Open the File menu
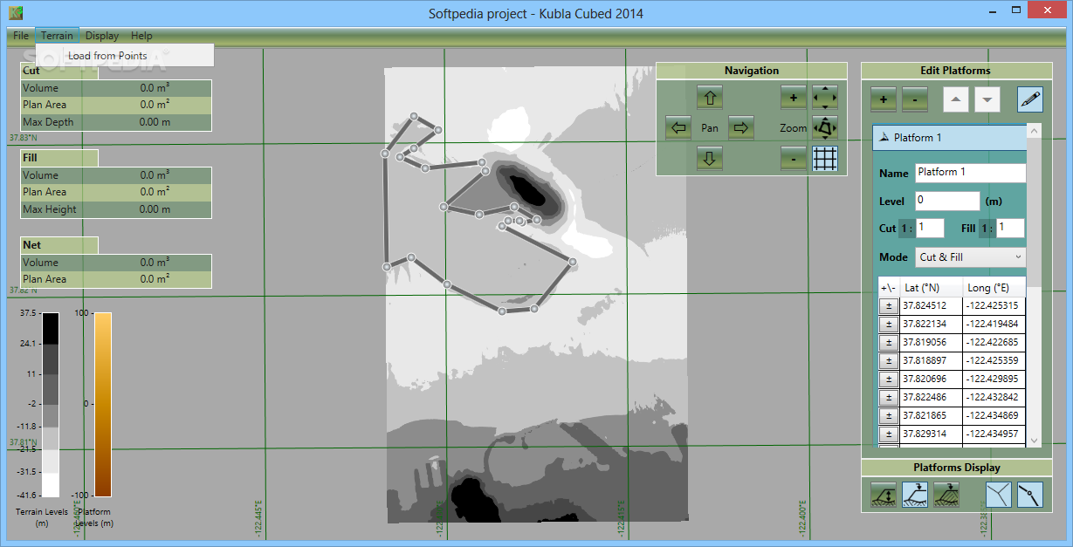This screenshot has width=1073, height=547. (x=21, y=36)
